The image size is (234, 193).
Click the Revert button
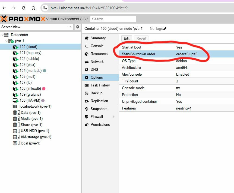141,38
